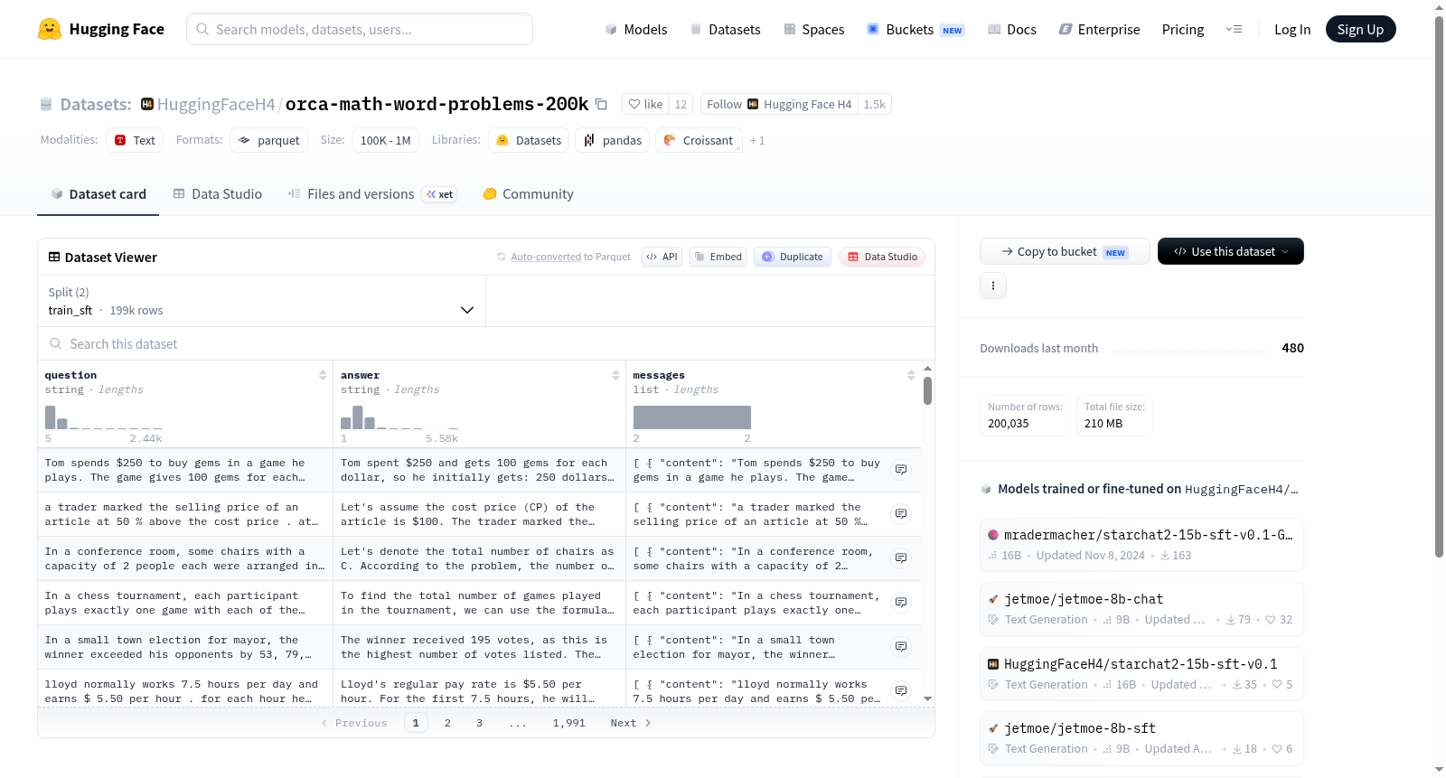Open message preview for Tom spends row
Image resolution: width=1446 pixels, height=778 pixels.
pyautogui.click(x=901, y=470)
